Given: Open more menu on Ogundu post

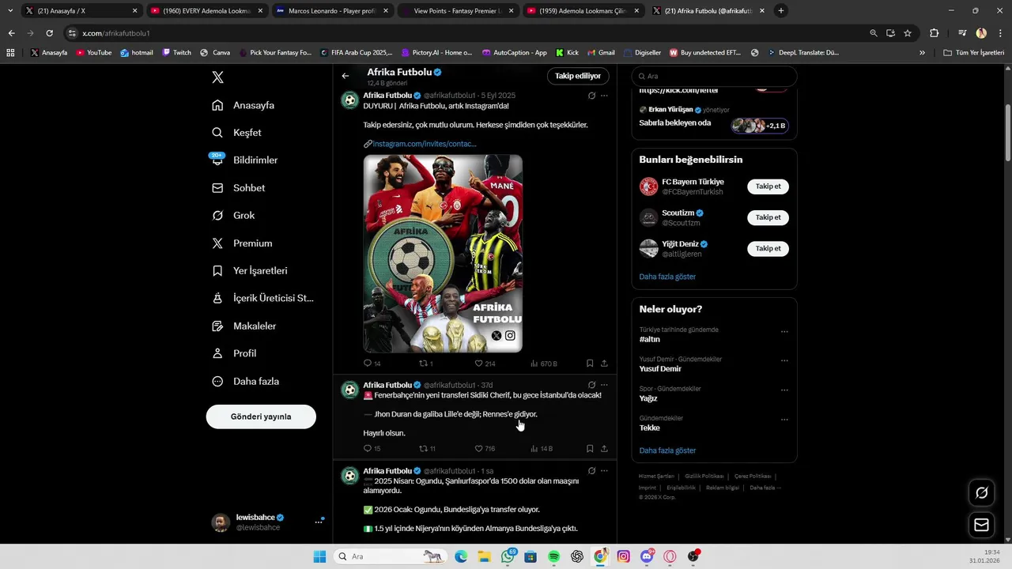Looking at the screenshot, I should [x=604, y=471].
